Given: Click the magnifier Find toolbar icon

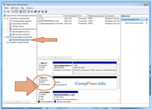Looking at the screenshot, I should [x=42, y=12].
